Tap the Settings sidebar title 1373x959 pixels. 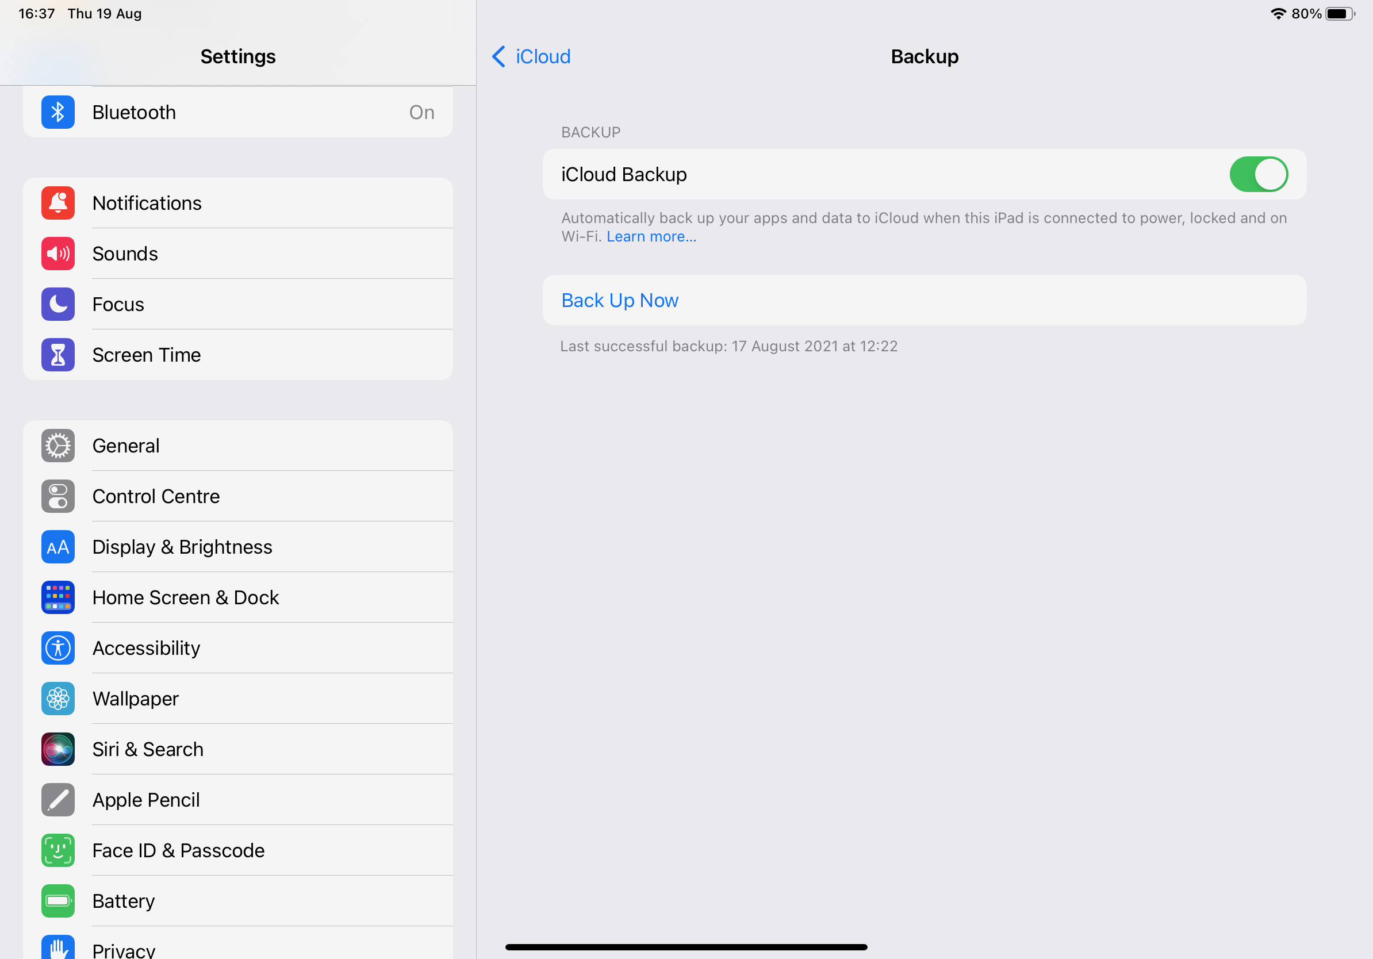(238, 56)
